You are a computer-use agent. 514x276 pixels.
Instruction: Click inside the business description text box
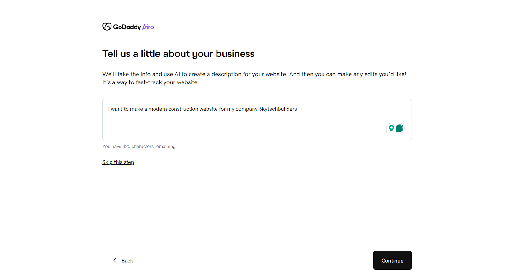(225, 119)
